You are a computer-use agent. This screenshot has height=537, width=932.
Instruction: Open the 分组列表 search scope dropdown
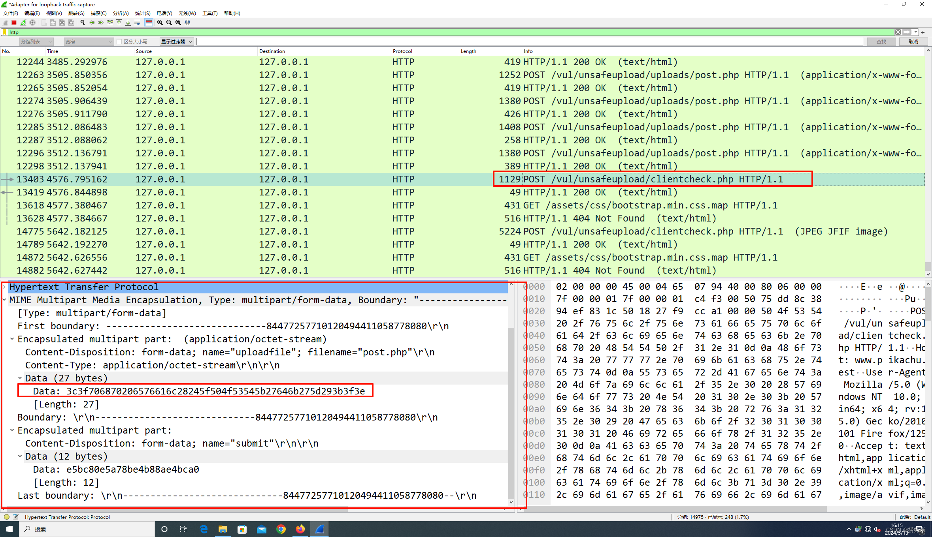pos(36,42)
